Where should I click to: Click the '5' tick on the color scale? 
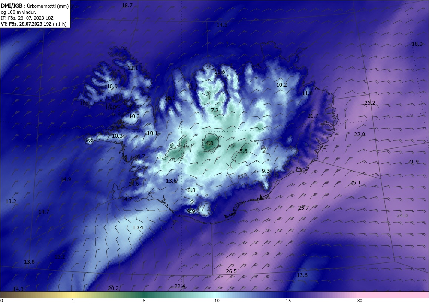click(144, 301)
